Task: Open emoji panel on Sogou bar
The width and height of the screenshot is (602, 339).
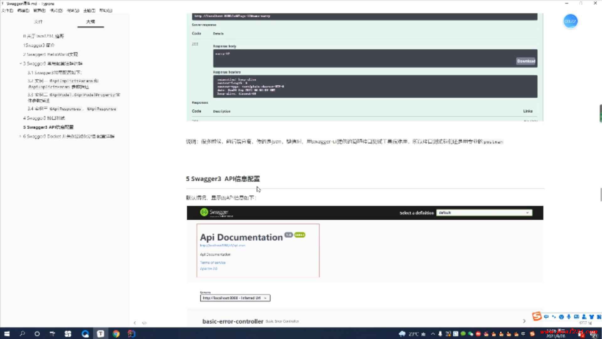Action: click(561, 317)
